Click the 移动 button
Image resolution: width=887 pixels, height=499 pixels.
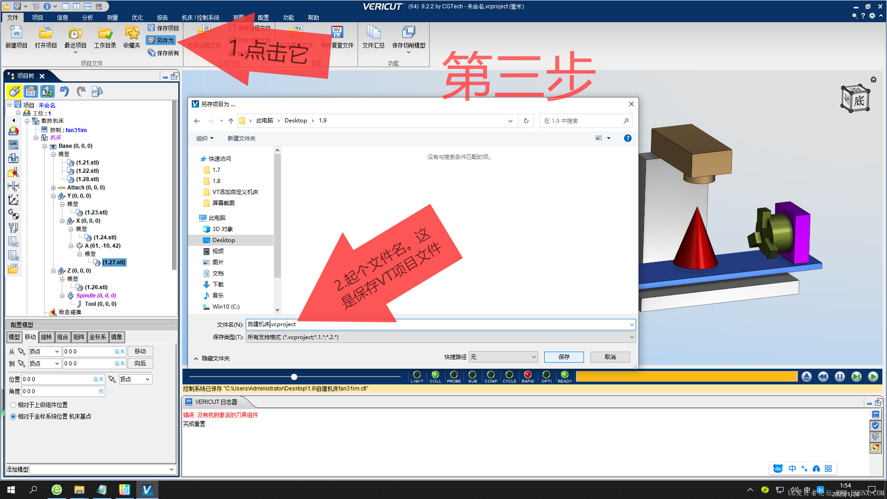140,352
